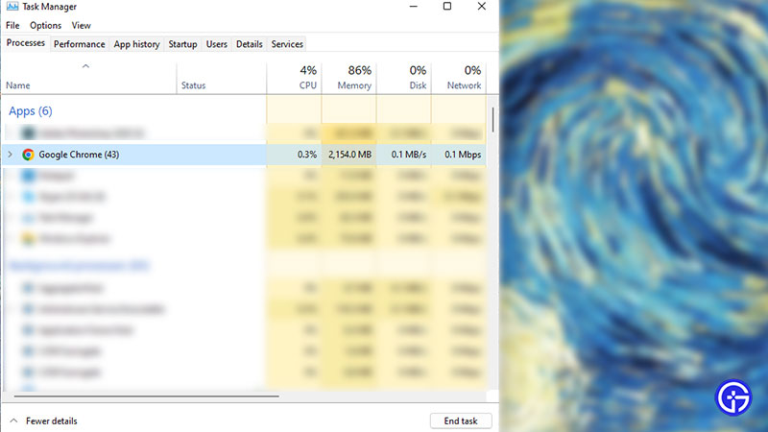Open the Users tab
768x432 pixels.
pos(217,44)
